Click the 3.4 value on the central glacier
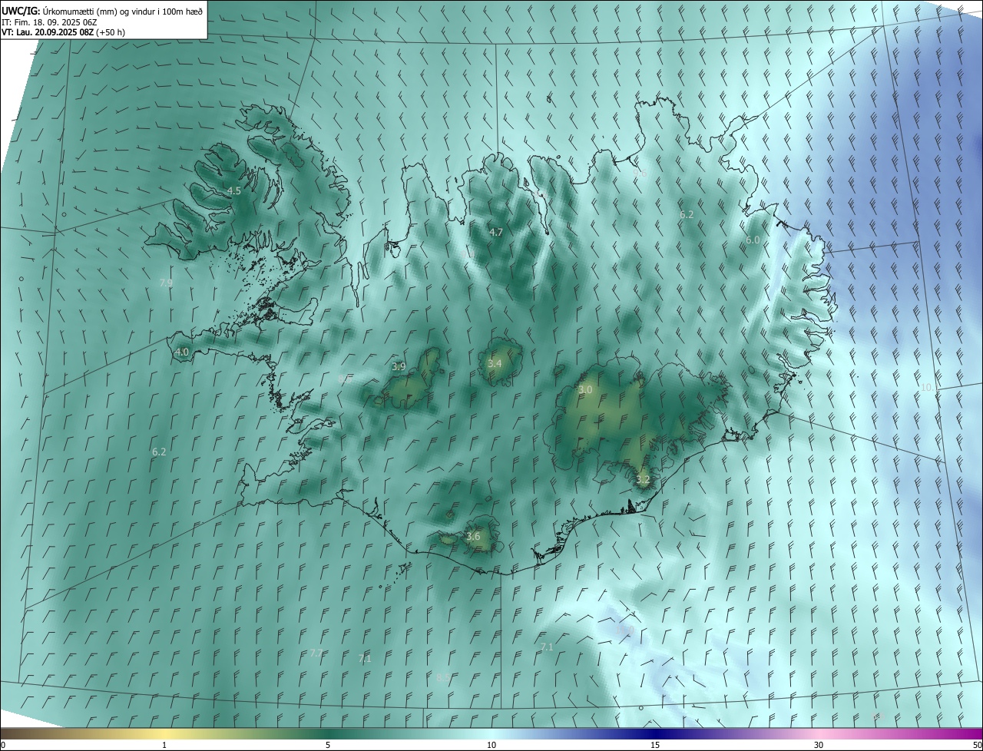983x751 pixels. 495,364
